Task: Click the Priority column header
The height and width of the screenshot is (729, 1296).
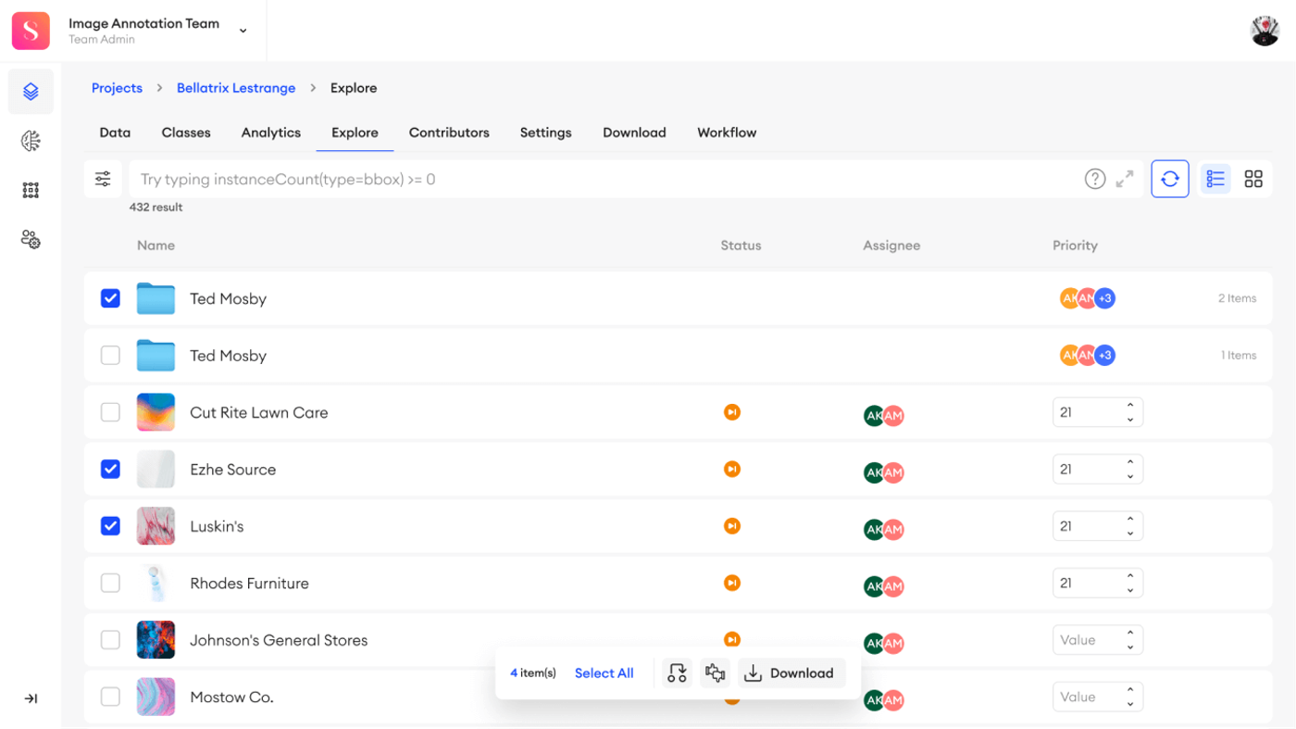Action: pyautogui.click(x=1075, y=245)
